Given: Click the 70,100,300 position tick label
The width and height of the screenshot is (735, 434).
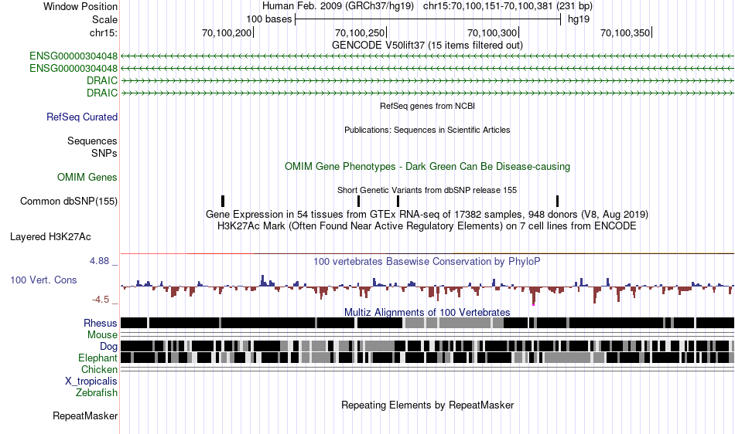Looking at the screenshot, I should 492,32.
